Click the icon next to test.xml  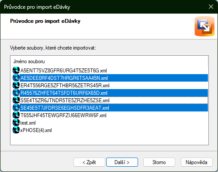coord(16,122)
